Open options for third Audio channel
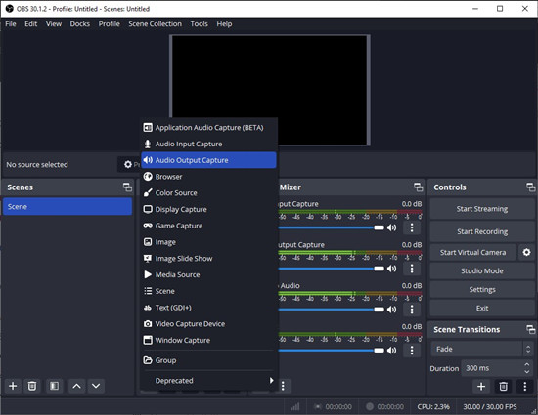The width and height of the screenshot is (538, 415). (x=412, y=310)
